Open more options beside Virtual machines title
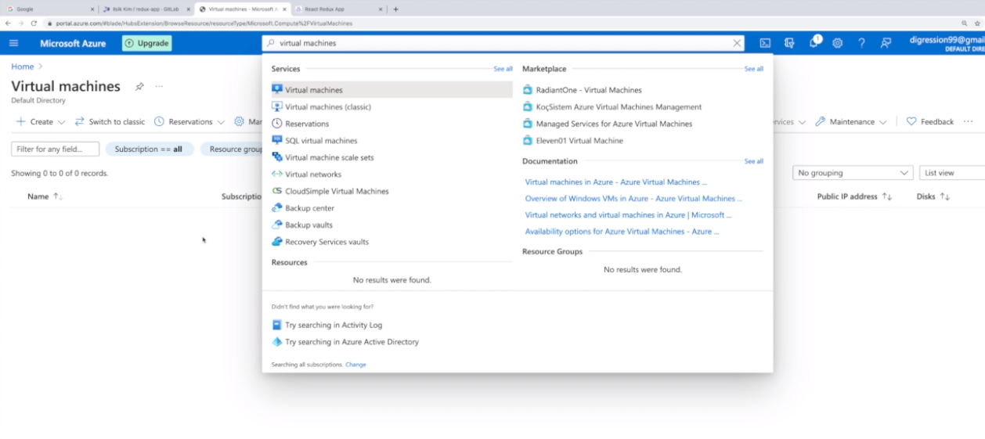Screen dimensions: 985x439 (x=159, y=86)
